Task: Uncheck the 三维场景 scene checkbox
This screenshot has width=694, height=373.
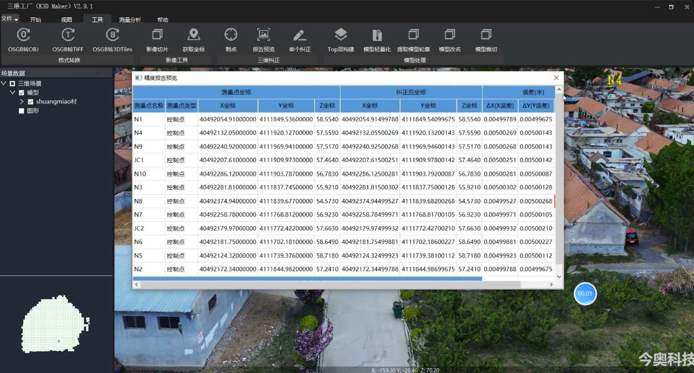Action: (x=11, y=83)
